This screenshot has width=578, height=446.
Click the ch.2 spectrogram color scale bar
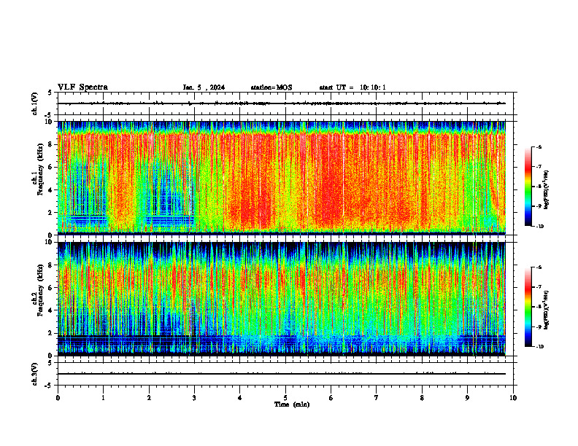tap(528, 307)
